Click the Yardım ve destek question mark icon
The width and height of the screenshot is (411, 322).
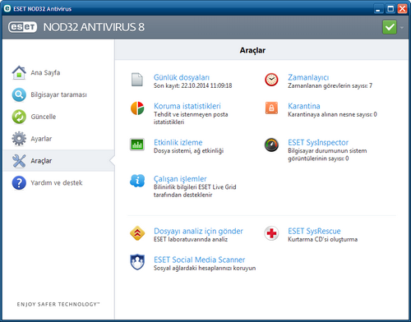pos(19,182)
